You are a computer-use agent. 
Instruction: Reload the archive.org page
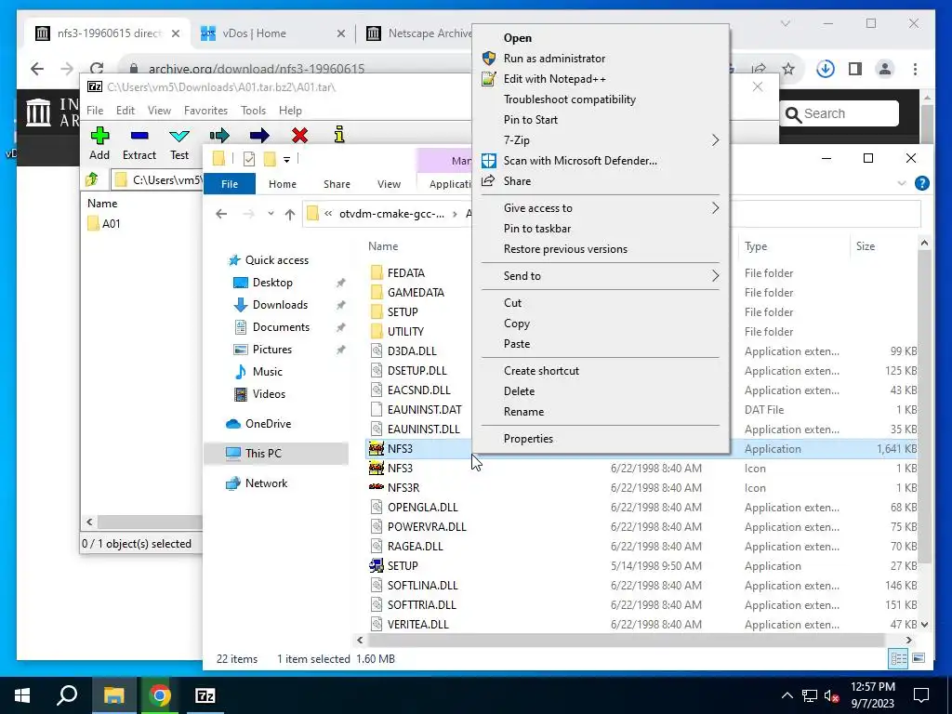pos(97,69)
